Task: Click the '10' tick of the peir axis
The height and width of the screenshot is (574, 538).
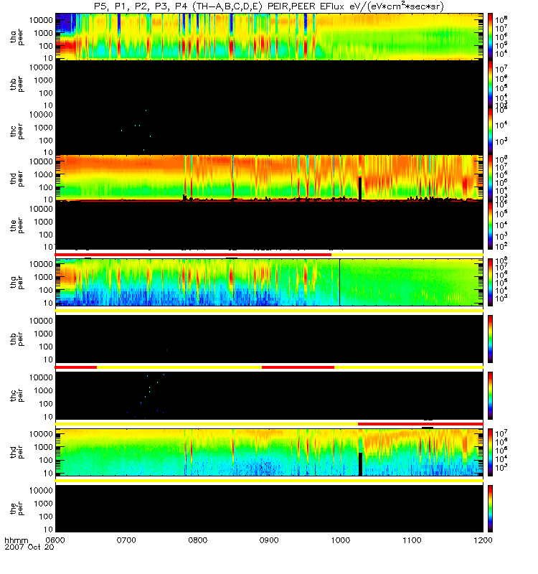Action: [48, 530]
